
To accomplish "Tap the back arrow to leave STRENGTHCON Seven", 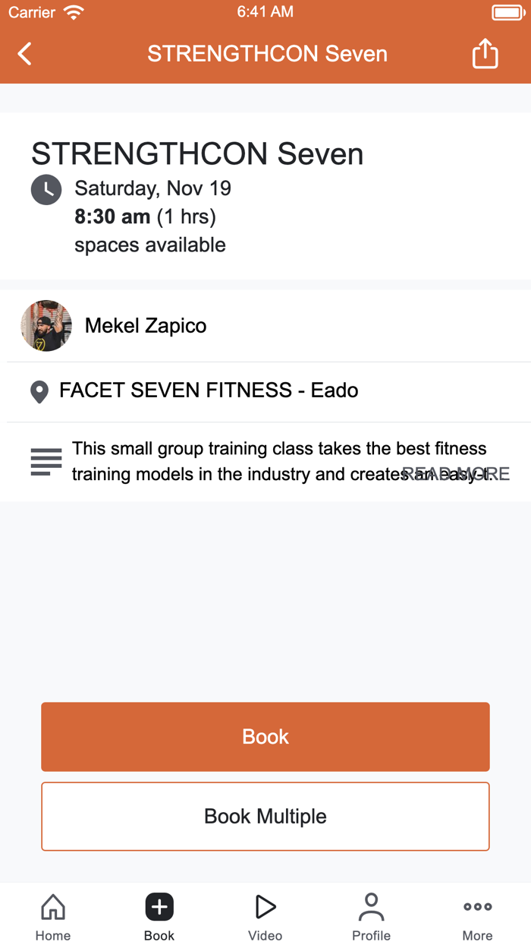I will tap(23, 53).
